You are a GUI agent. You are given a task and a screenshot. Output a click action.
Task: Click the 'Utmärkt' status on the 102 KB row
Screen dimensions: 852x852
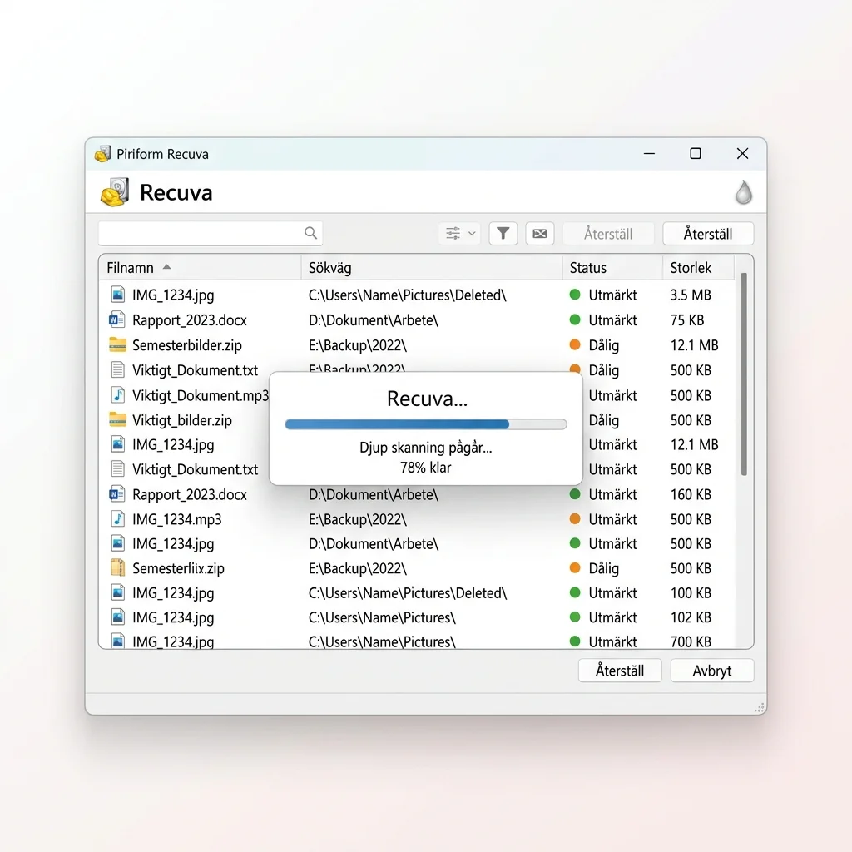tap(613, 617)
